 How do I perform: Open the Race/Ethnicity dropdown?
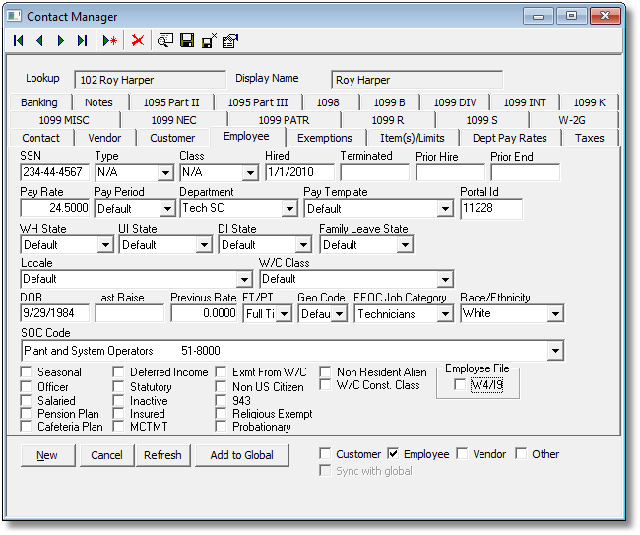555,314
